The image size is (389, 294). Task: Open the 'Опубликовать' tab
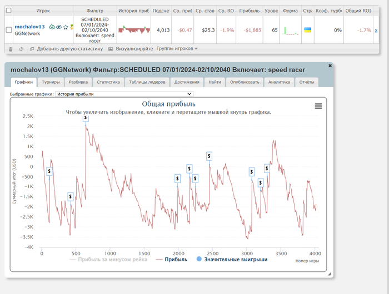coord(245,82)
